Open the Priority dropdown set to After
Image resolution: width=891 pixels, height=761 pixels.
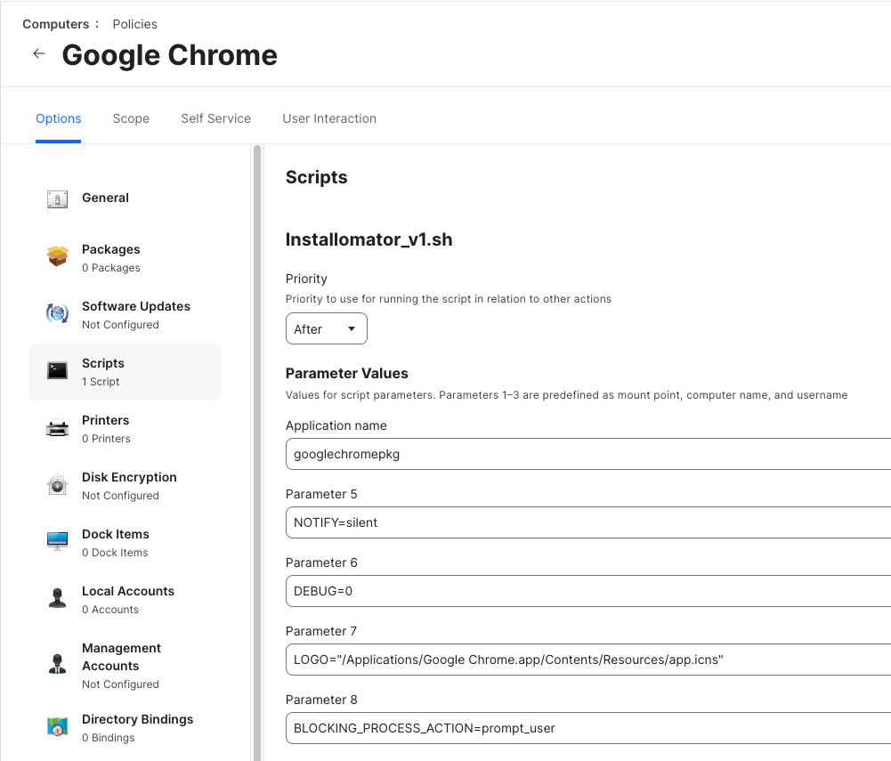coord(326,328)
